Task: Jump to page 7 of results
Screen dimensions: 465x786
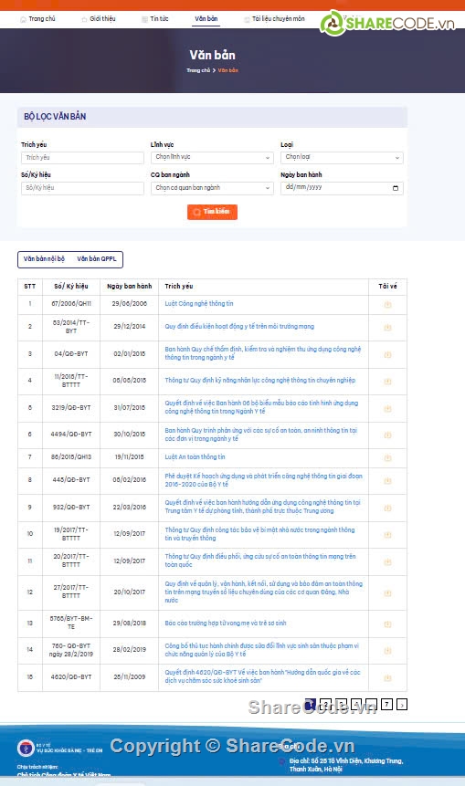Action: click(x=386, y=704)
